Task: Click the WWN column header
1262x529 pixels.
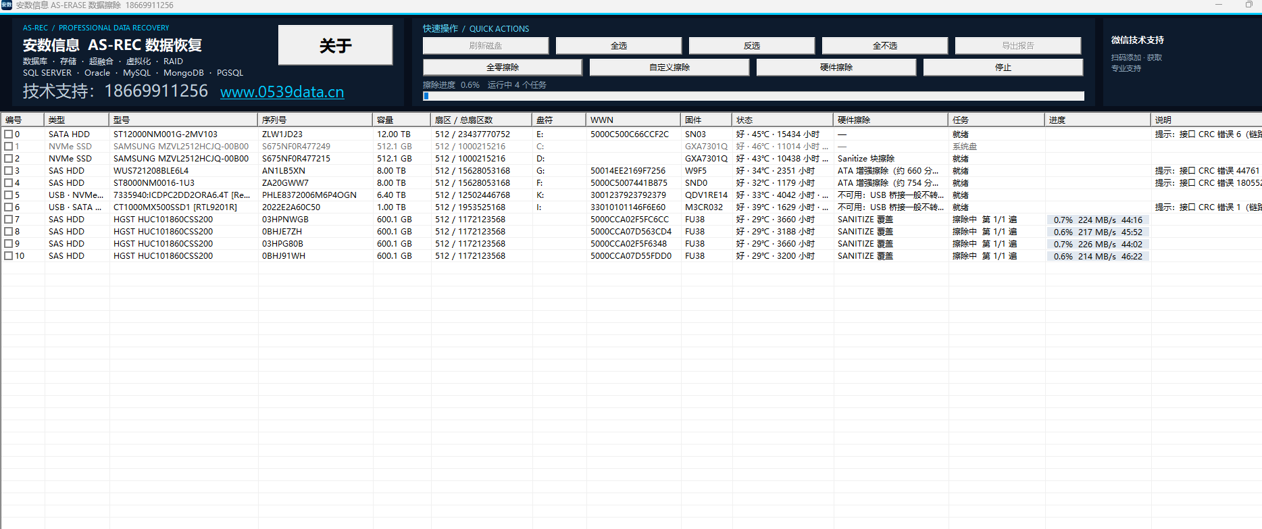Action: coord(633,120)
